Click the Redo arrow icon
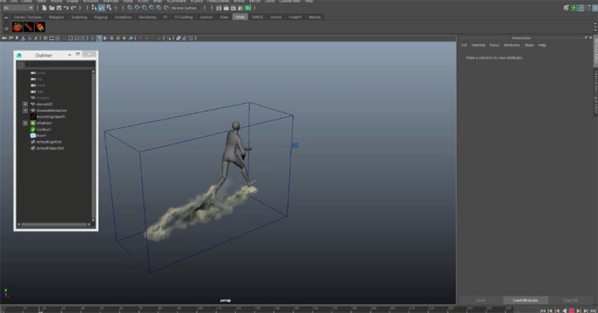The height and width of the screenshot is (313, 598). pyautogui.click(x=73, y=7)
